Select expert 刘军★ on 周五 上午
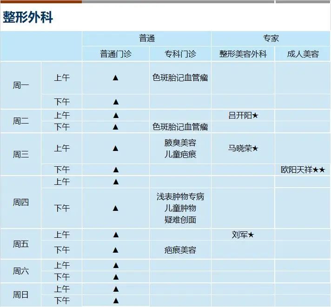331x307 pixels. point(243,235)
